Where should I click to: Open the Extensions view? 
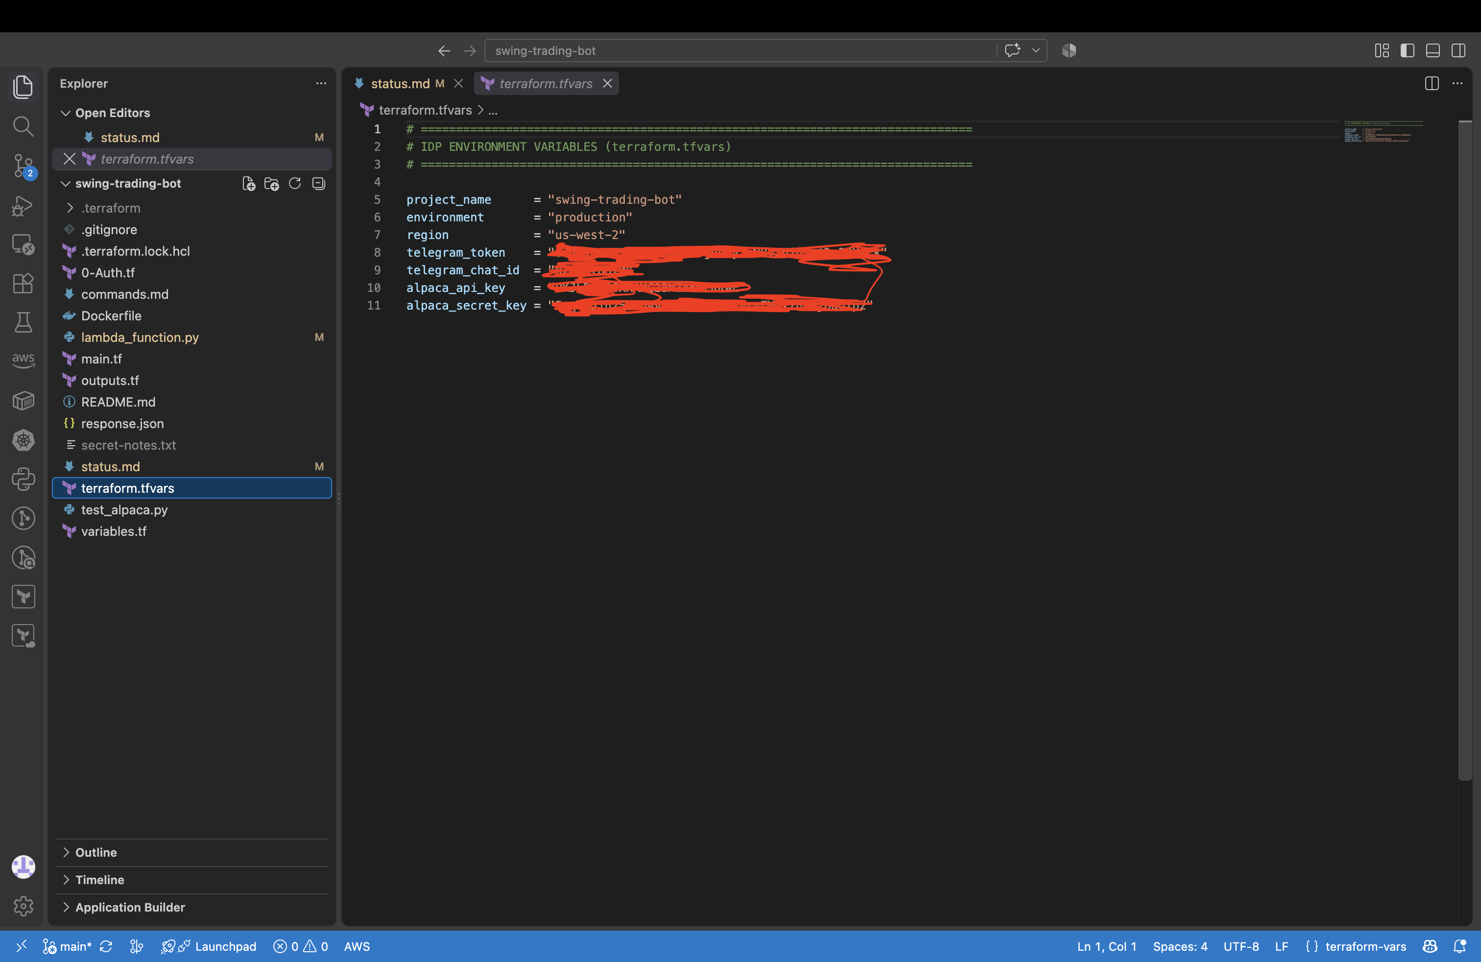click(x=23, y=284)
